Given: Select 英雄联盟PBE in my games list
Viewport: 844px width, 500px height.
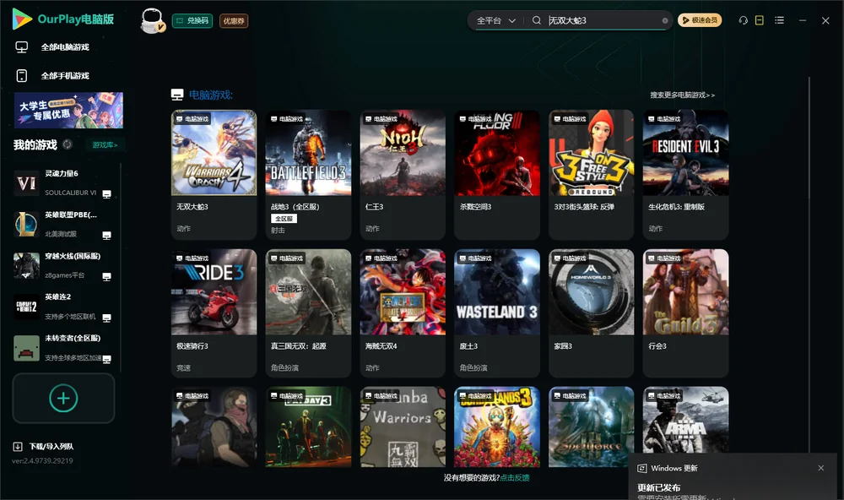Looking at the screenshot, I should tap(63, 224).
